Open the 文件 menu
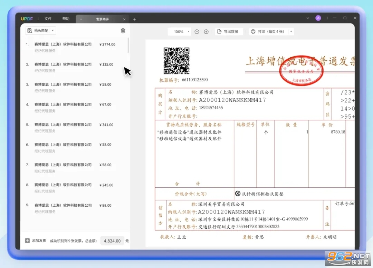 pyautogui.click(x=48, y=19)
